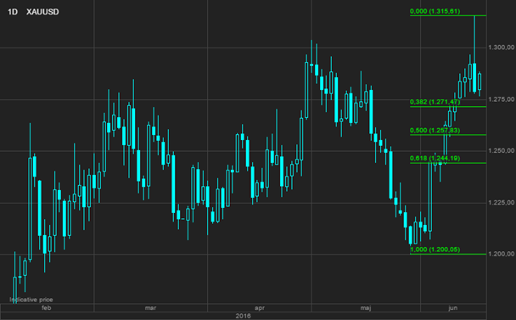Click the apr month label
Image resolution: width=516 pixels, height=320 pixels.
260,308
